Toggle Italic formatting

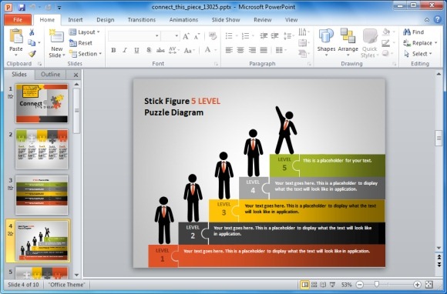[125, 50]
